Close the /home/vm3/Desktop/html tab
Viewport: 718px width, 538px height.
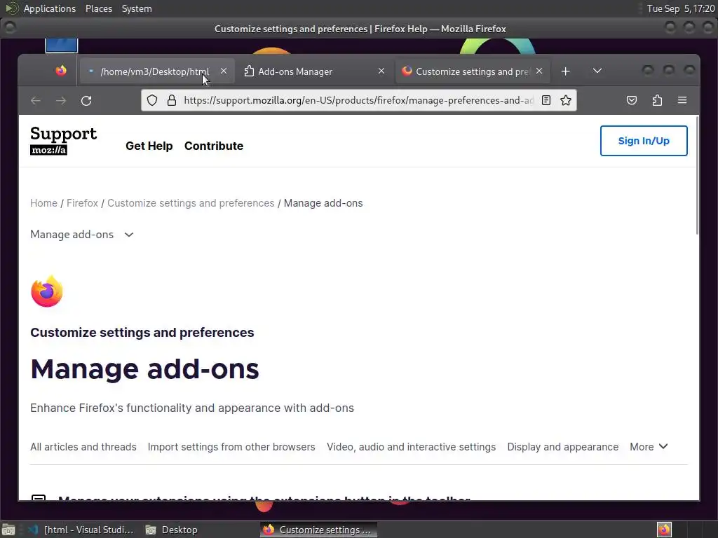(x=224, y=71)
